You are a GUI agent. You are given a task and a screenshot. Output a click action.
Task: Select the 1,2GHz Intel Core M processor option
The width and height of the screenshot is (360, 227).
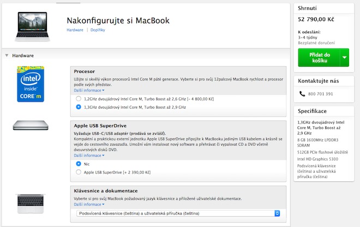[79, 99]
